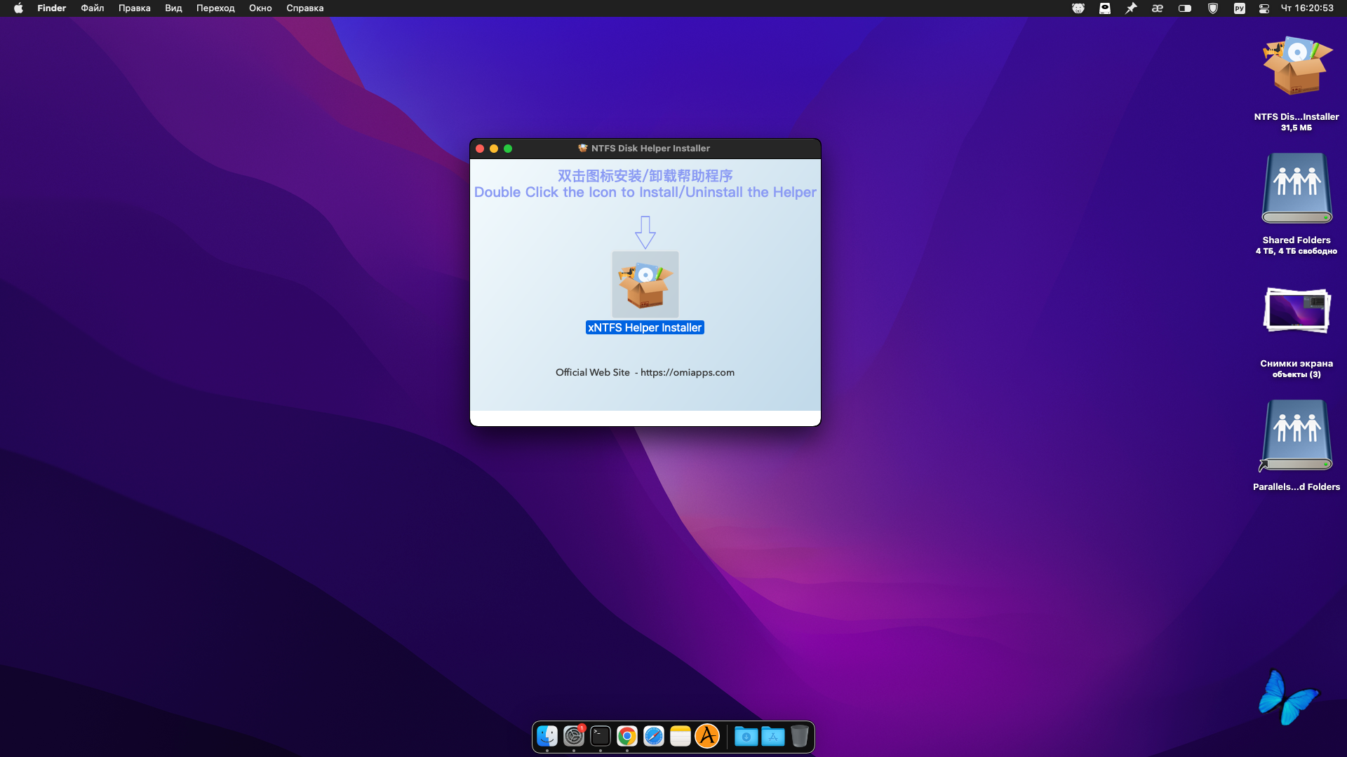Screen dimensions: 1347x757
Task: Open the Trash in the Dock
Action: click(x=800, y=736)
